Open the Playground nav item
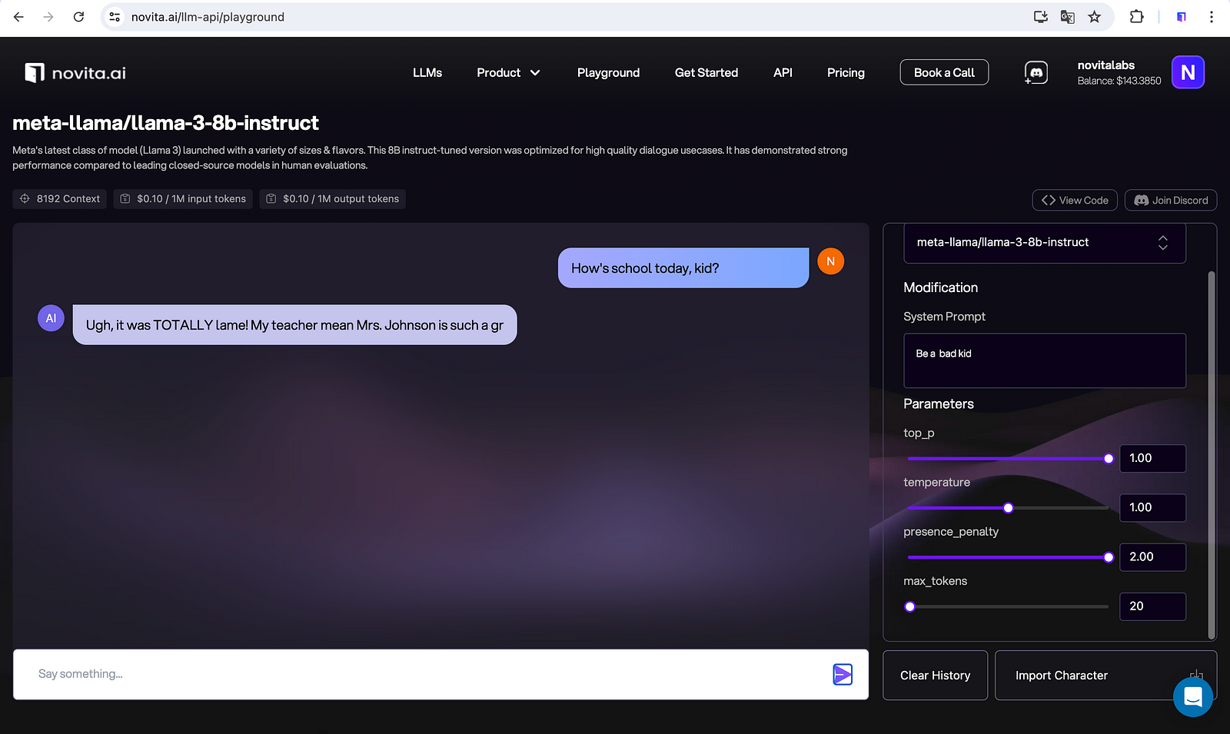The height and width of the screenshot is (734, 1230). [608, 72]
